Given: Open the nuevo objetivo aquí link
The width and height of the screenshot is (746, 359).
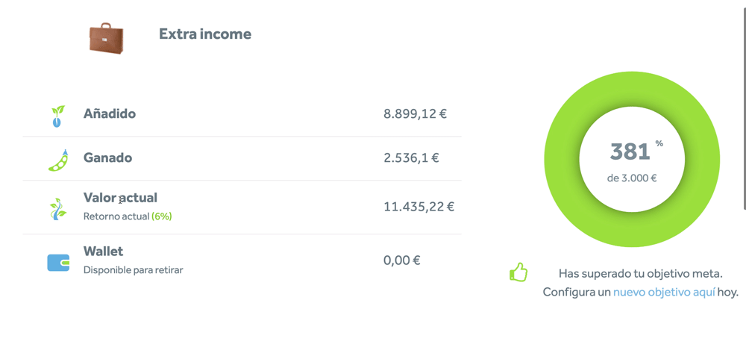Looking at the screenshot, I should click(664, 292).
